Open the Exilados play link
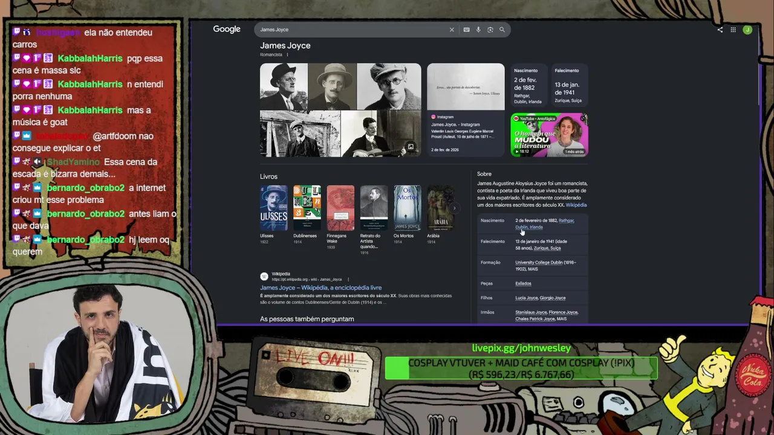This screenshot has width=774, height=435. [x=523, y=283]
